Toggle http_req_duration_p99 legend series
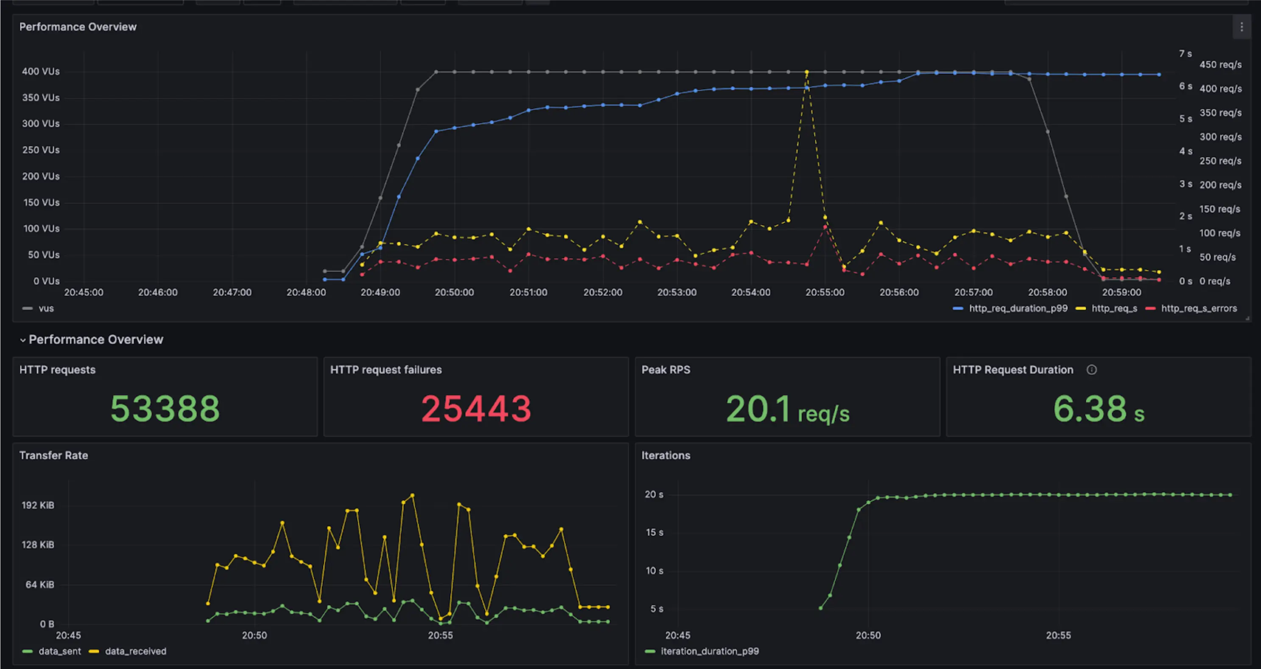The height and width of the screenshot is (669, 1261). click(x=1018, y=308)
